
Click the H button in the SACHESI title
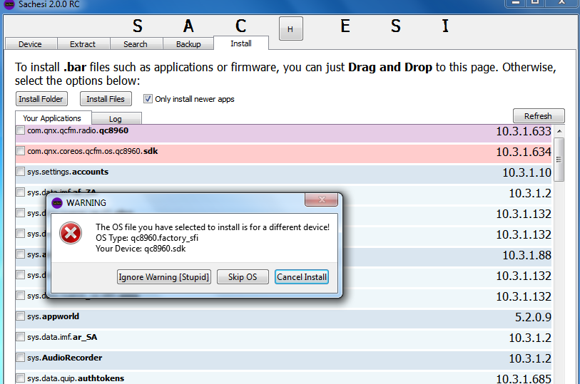pos(290,29)
